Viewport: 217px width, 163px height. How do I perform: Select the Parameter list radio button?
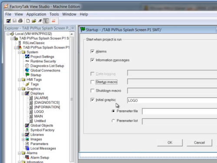click(x=113, y=121)
